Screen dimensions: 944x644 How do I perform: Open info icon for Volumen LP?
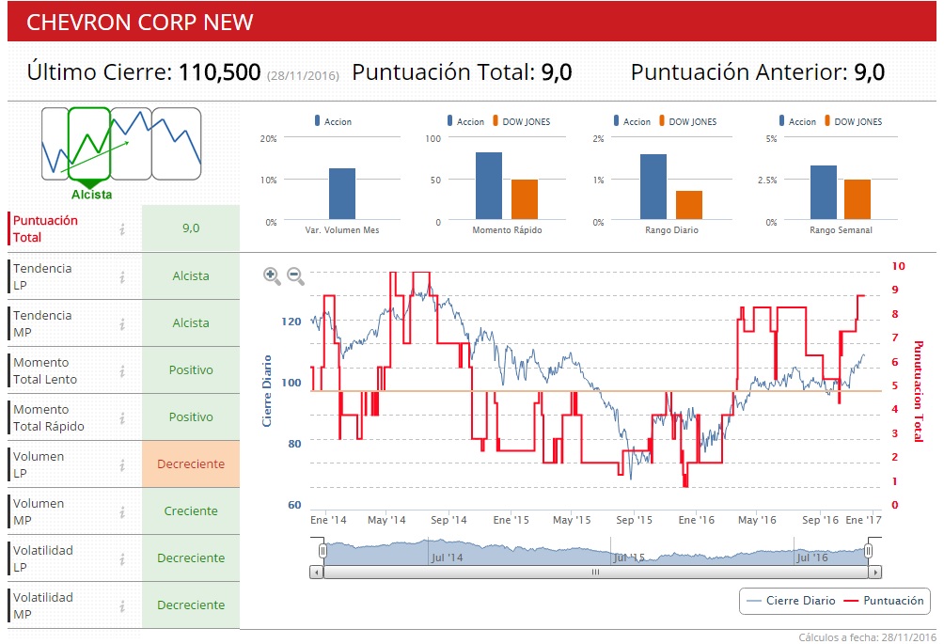pyautogui.click(x=122, y=464)
